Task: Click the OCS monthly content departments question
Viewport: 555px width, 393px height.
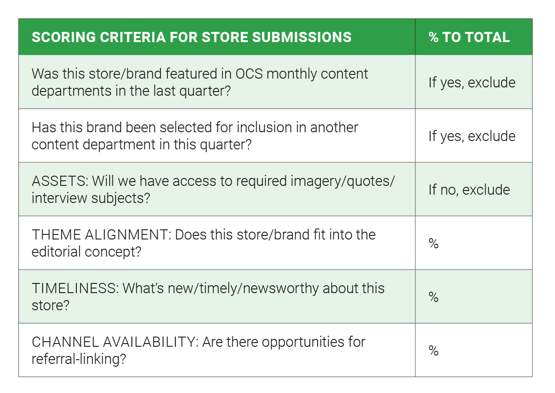Action: pos(200,82)
